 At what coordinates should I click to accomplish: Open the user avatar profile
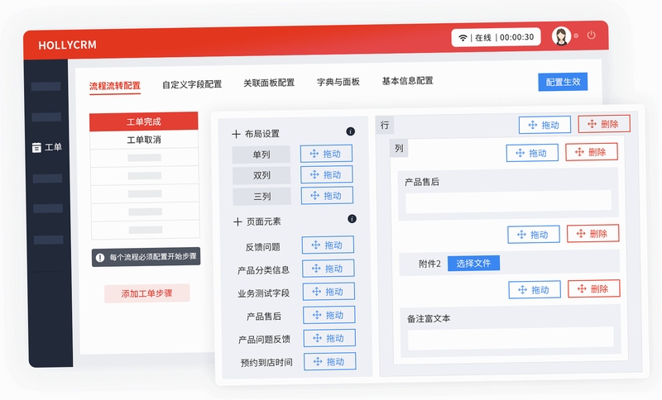pyautogui.click(x=561, y=36)
